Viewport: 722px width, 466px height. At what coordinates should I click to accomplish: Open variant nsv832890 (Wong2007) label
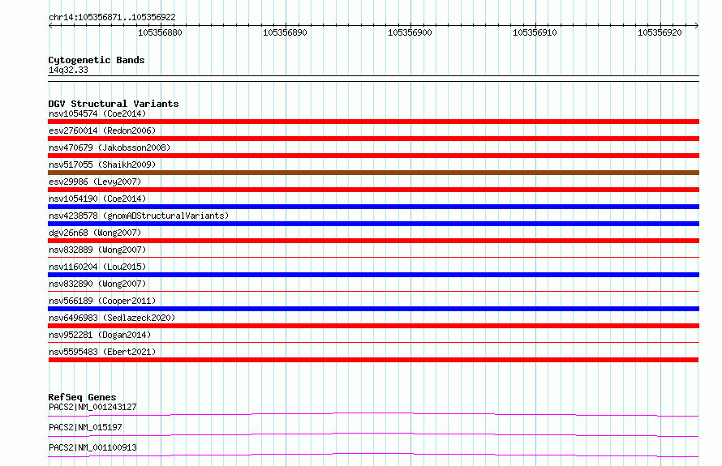click(97, 284)
